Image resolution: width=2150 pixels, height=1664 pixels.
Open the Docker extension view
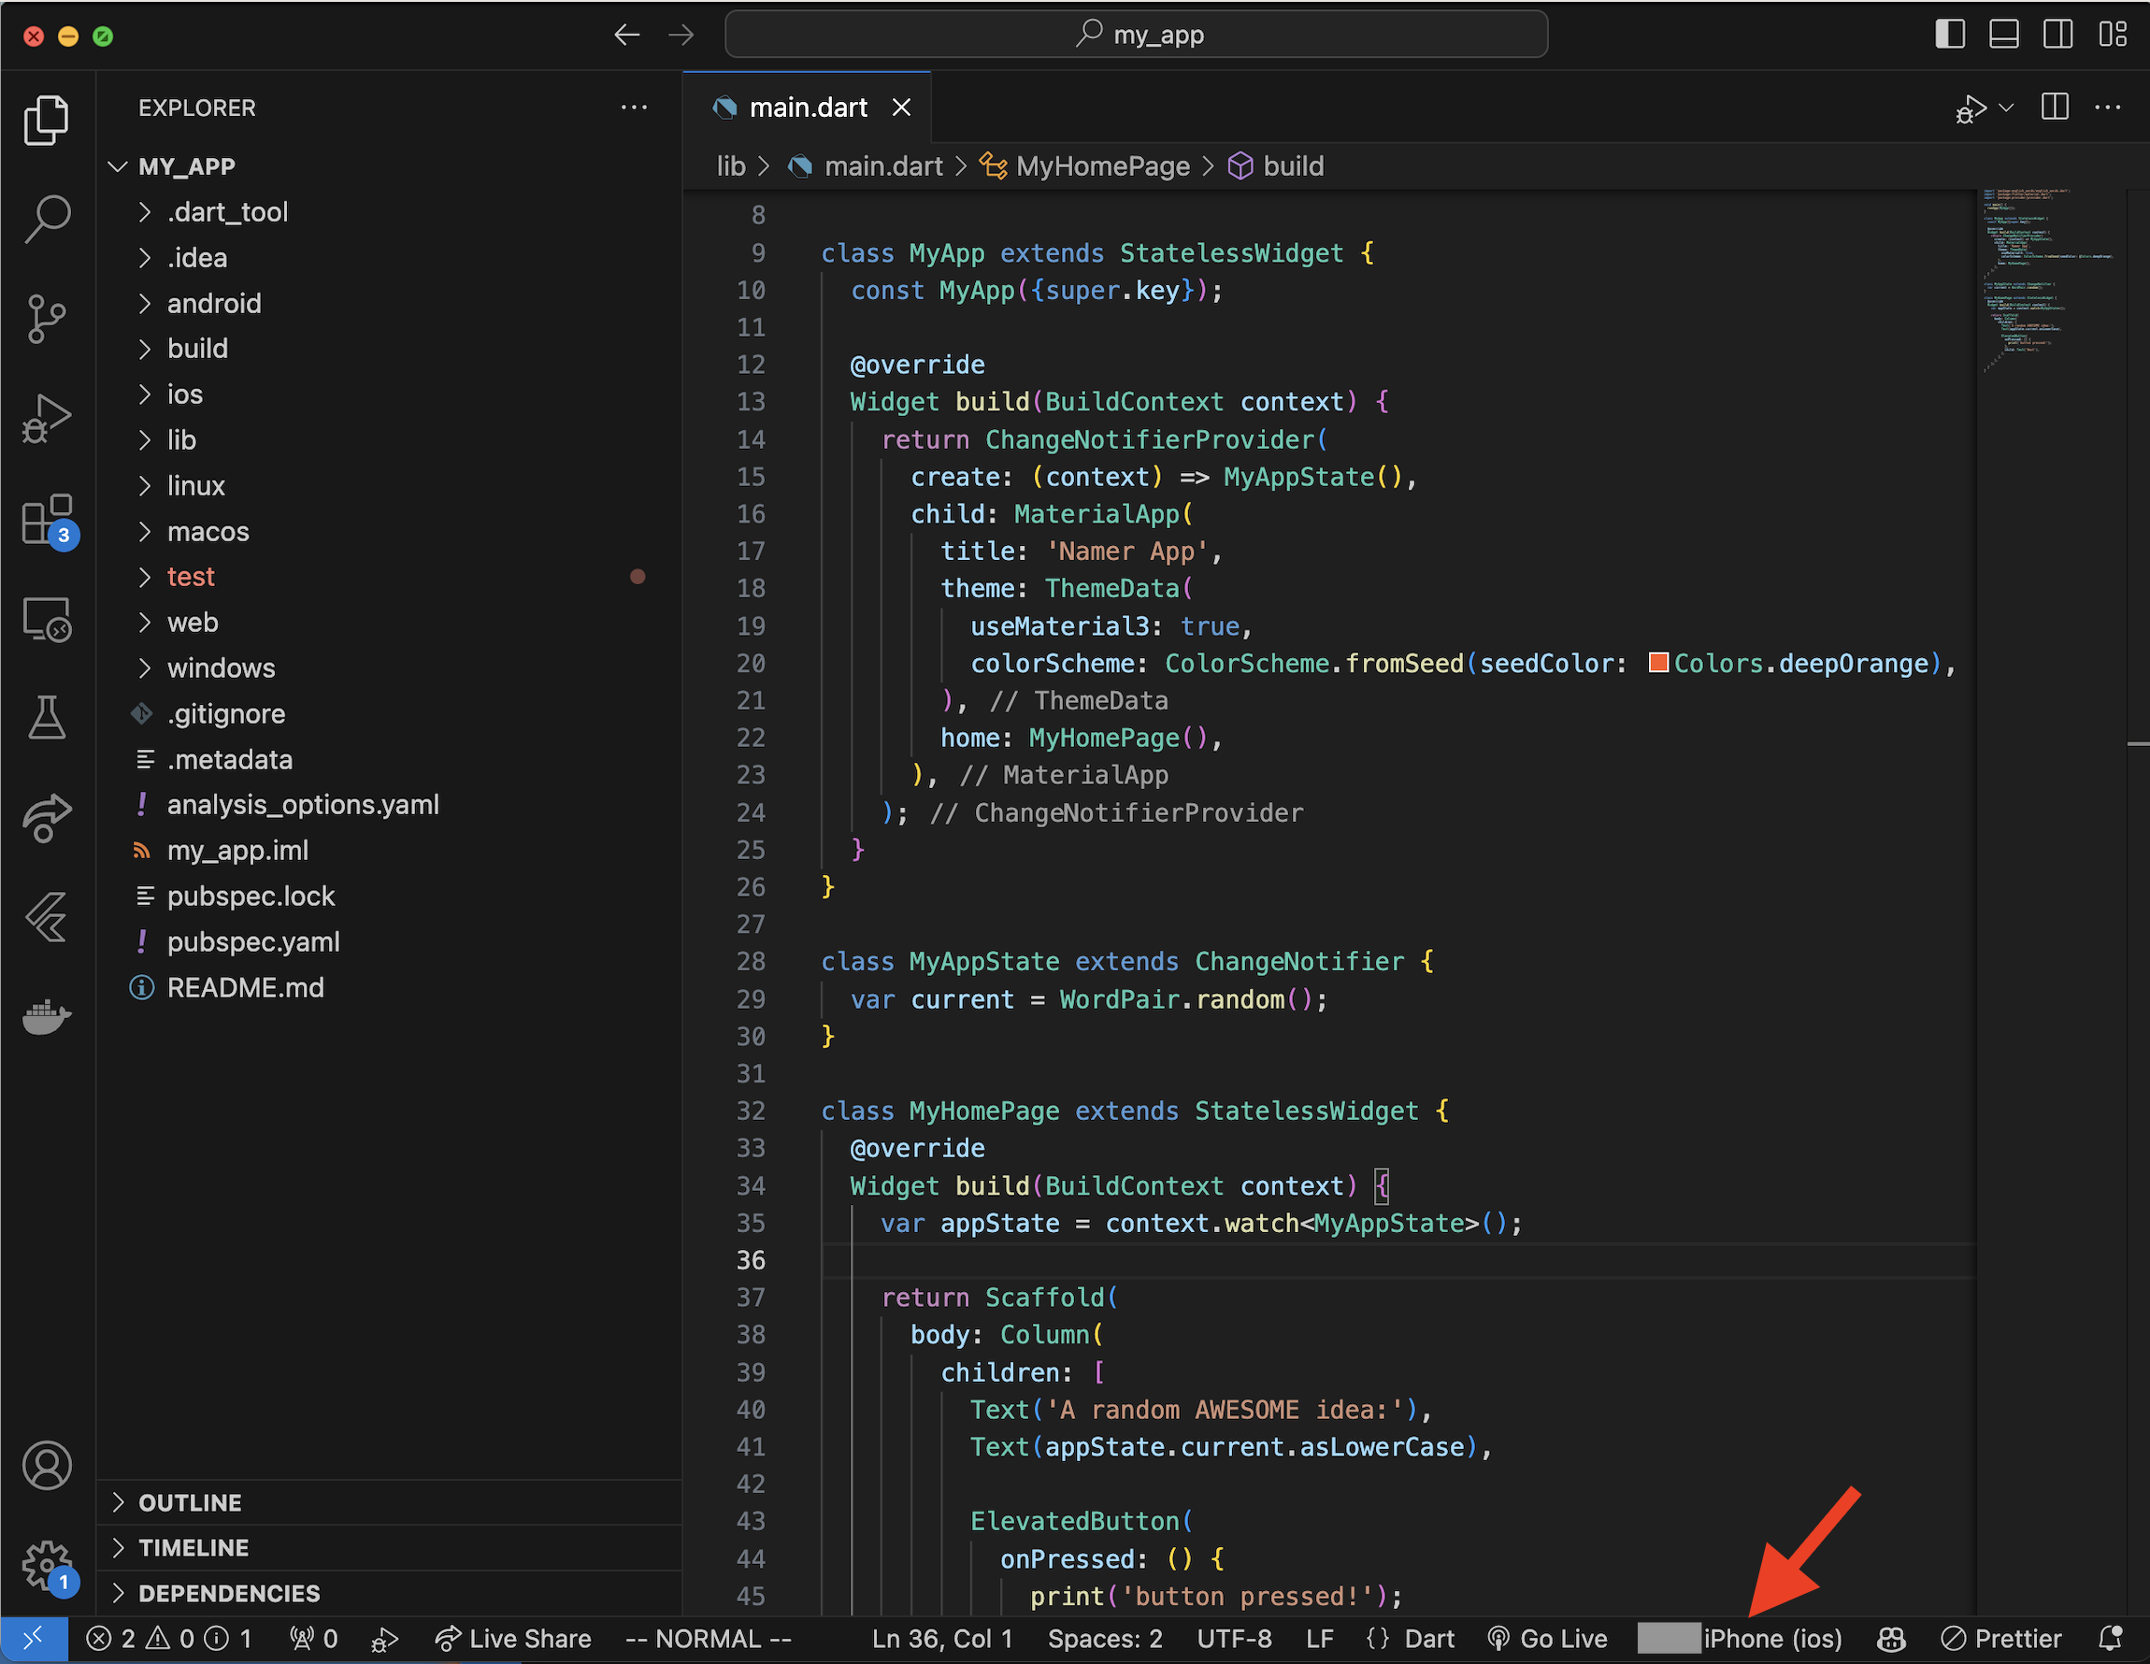point(46,1017)
